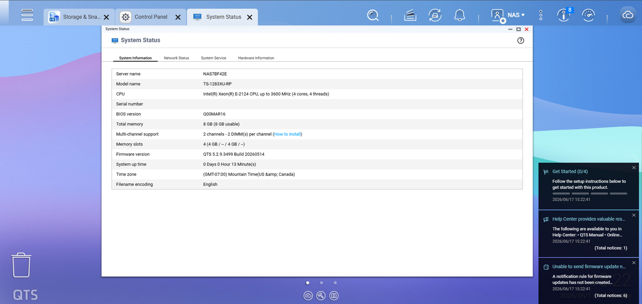The height and width of the screenshot is (304, 642).
Task: Click the bottom dock pause-like icon
Action: [x=334, y=296]
